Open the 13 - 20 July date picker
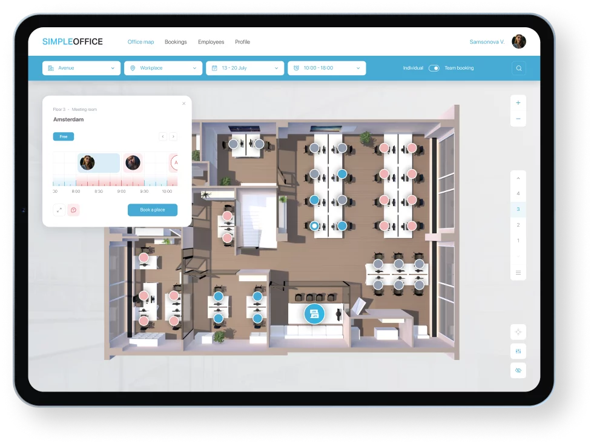This screenshot has height=446, width=594. pos(245,68)
